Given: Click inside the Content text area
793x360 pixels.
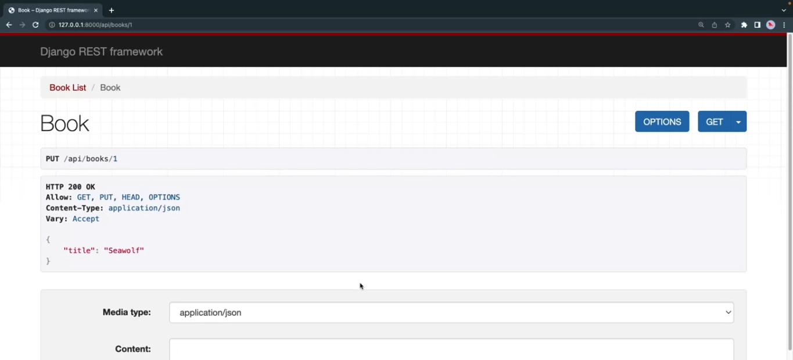Looking at the screenshot, I should tap(451, 350).
